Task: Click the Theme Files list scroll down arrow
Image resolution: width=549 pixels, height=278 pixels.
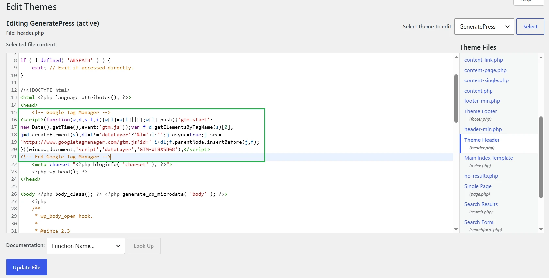Action: [541, 229]
